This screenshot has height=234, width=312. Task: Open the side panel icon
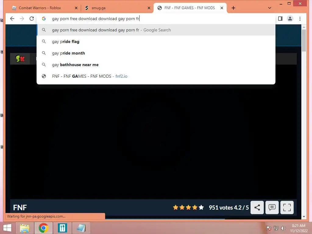[280, 19]
